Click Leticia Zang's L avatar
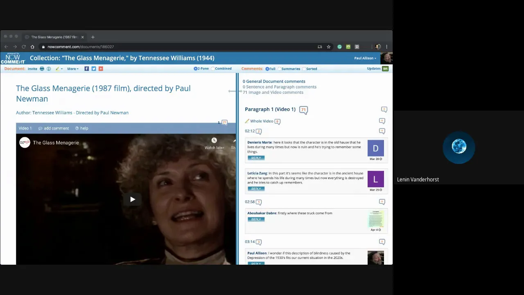 375,179
